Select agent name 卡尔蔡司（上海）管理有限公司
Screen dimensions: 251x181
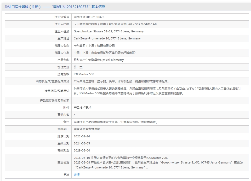(x=94, y=46)
